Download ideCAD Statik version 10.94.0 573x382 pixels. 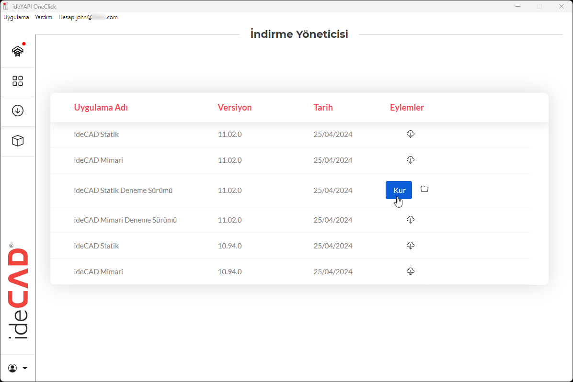coord(410,246)
